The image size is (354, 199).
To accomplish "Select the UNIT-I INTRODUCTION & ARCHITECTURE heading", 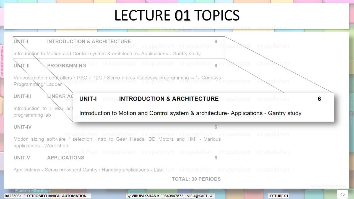I will pos(72,41).
